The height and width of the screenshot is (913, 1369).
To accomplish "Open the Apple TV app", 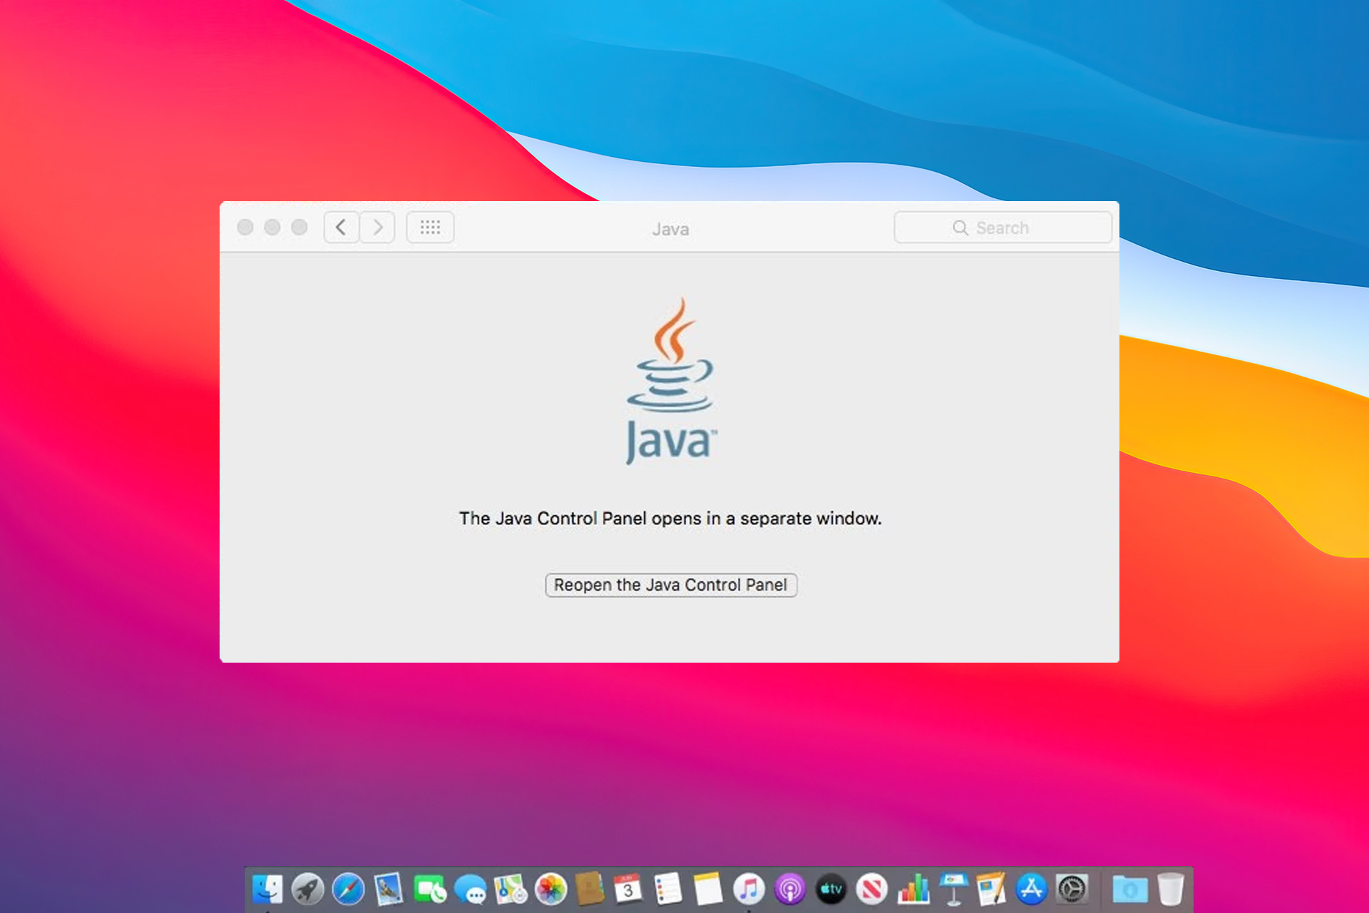I will [829, 890].
